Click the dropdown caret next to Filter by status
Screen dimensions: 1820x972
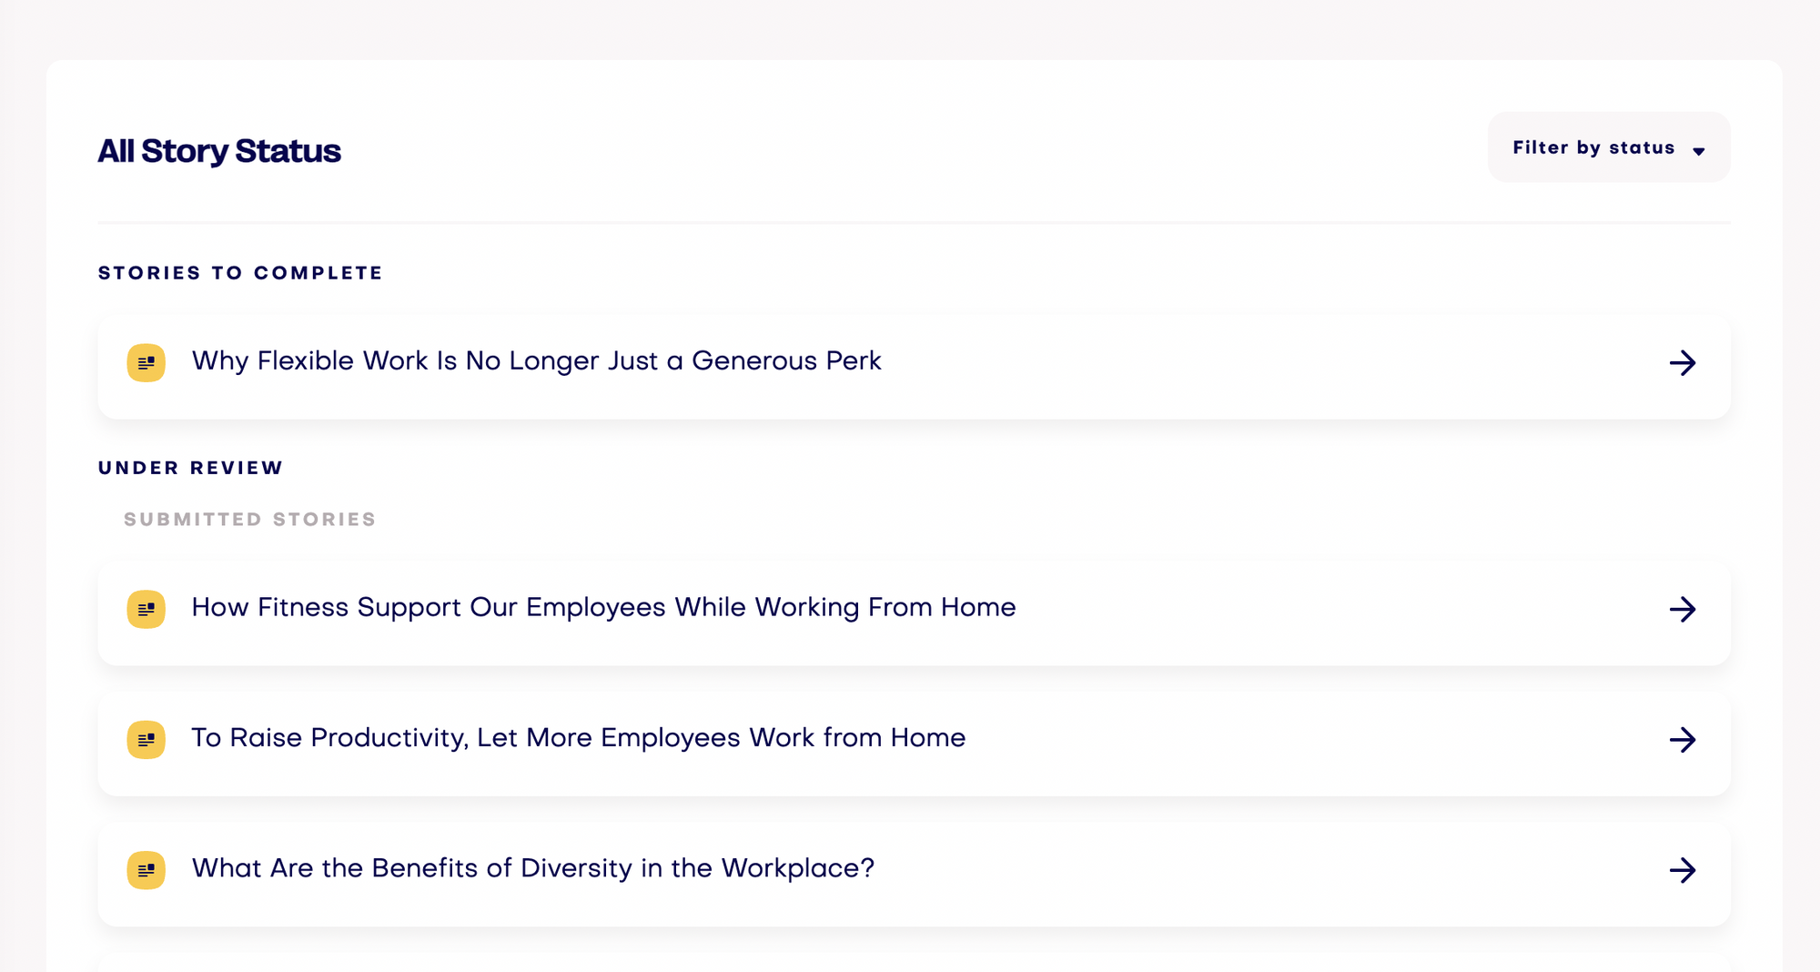(1699, 151)
